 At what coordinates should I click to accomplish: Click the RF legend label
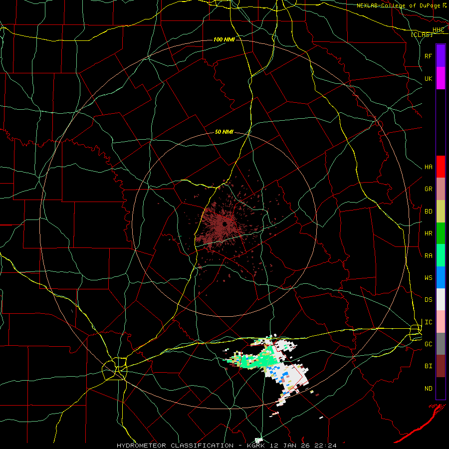428,56
